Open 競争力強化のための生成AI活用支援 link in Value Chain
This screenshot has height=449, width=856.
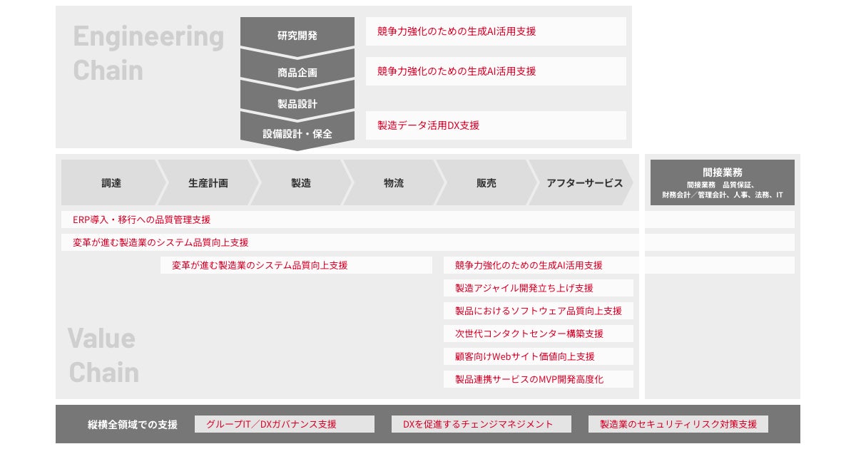(619, 265)
